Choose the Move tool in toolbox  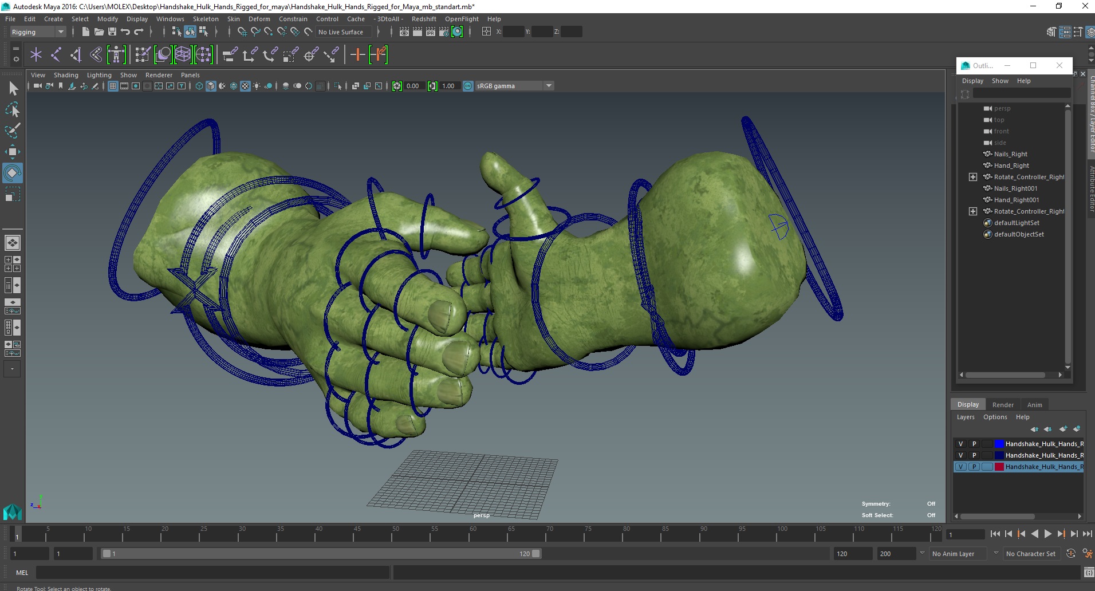tap(13, 152)
